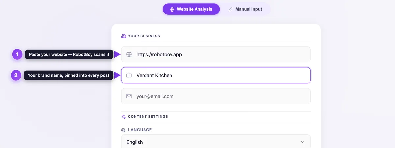Focus the your@email.com email field

216,96
